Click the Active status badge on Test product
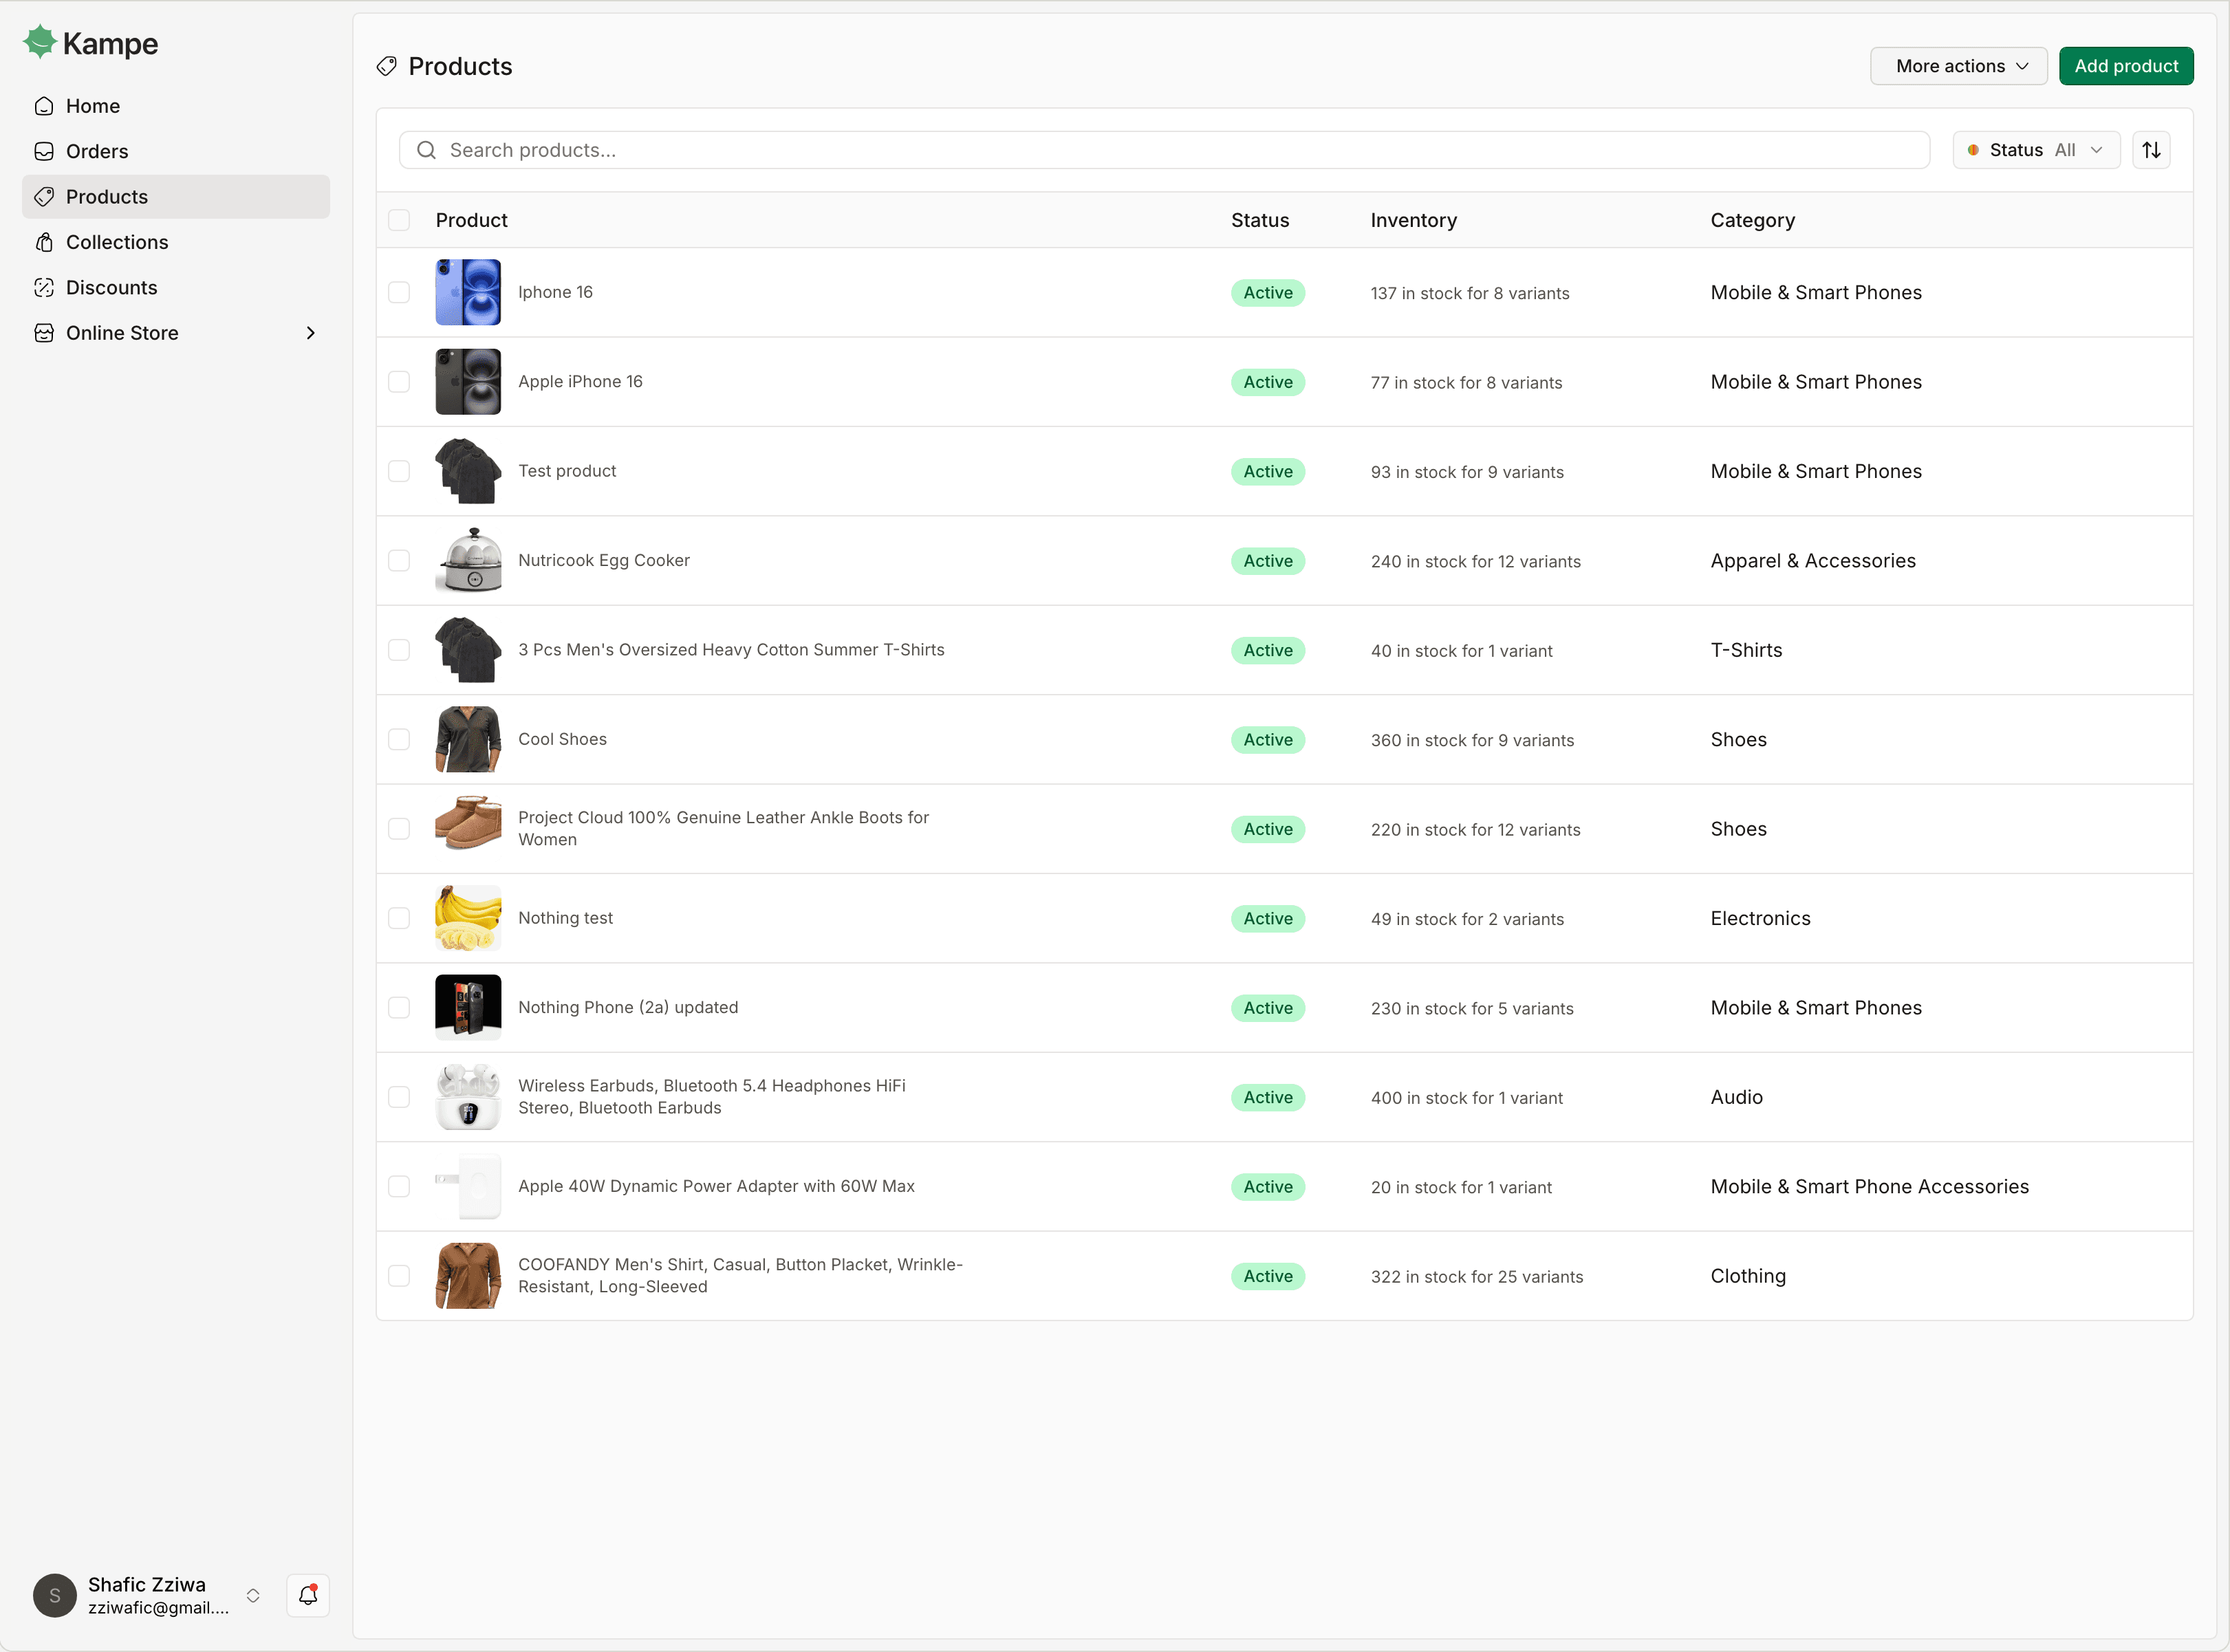The width and height of the screenshot is (2230, 1652). coord(1267,471)
